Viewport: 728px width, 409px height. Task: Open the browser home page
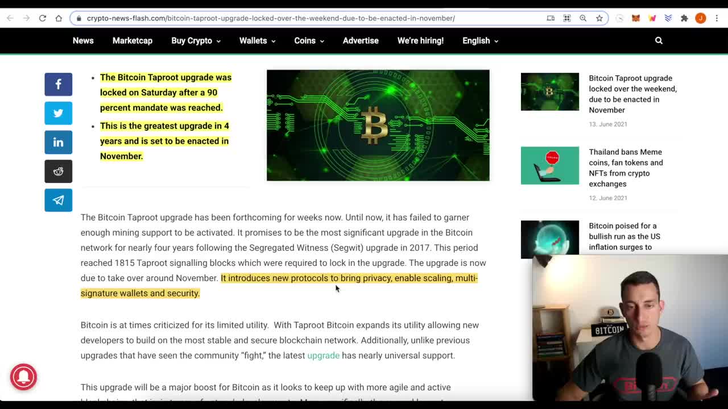tap(59, 18)
